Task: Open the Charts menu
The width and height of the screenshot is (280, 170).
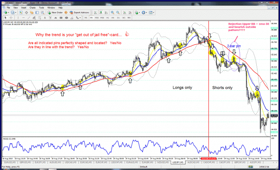Action: tap(33, 8)
